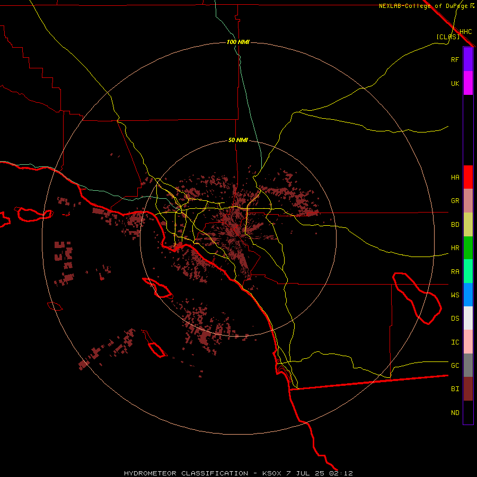Click the white DS legend swatch

pyautogui.click(x=468, y=318)
